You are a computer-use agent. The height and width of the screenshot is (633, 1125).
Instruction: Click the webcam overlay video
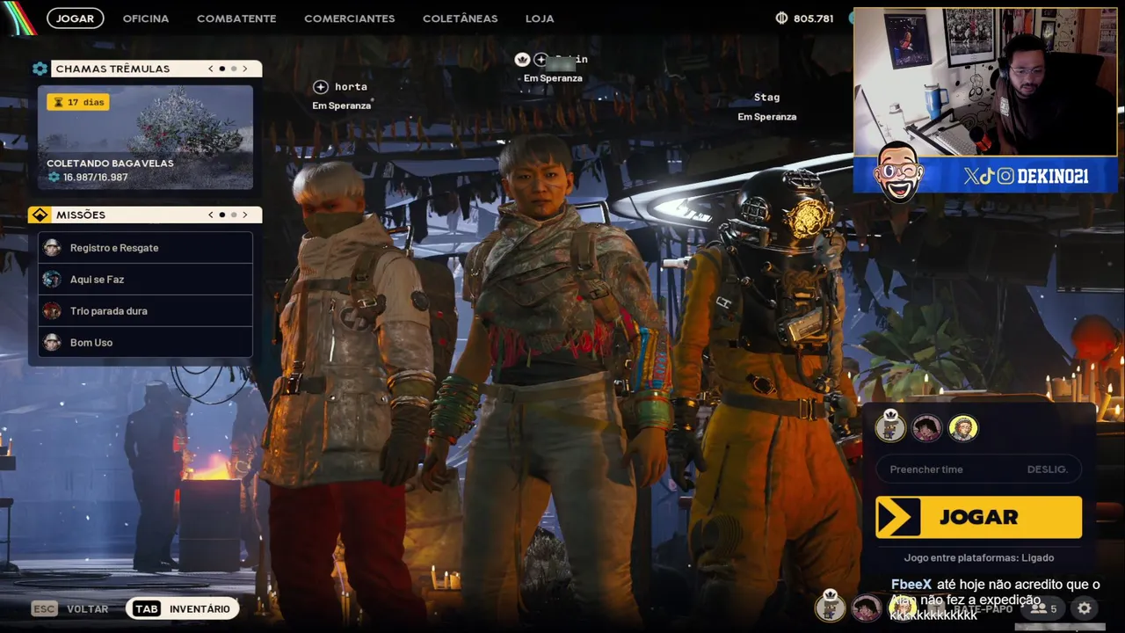coord(985,83)
